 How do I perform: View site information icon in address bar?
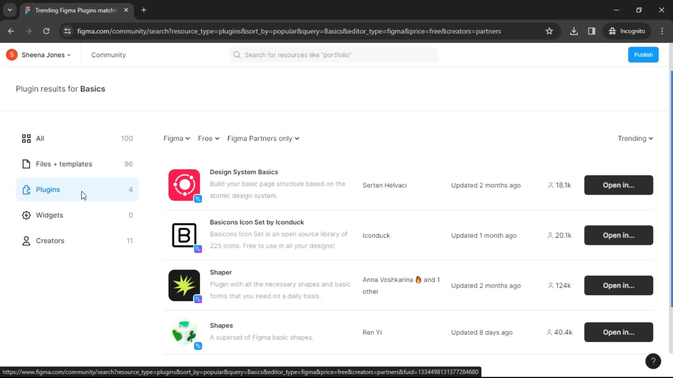pyautogui.click(x=68, y=31)
